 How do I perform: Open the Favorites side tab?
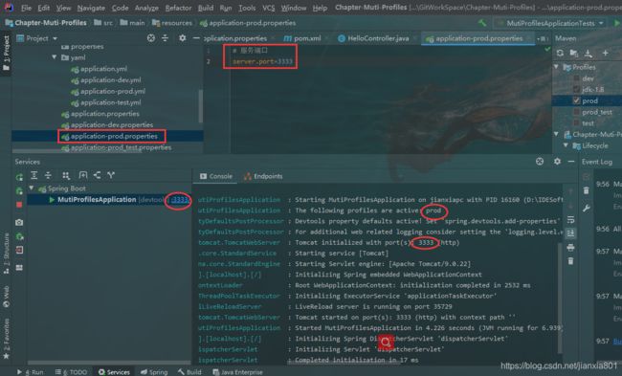[6, 339]
